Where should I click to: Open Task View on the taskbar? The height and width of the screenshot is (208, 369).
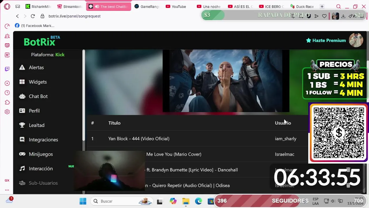point(160,201)
